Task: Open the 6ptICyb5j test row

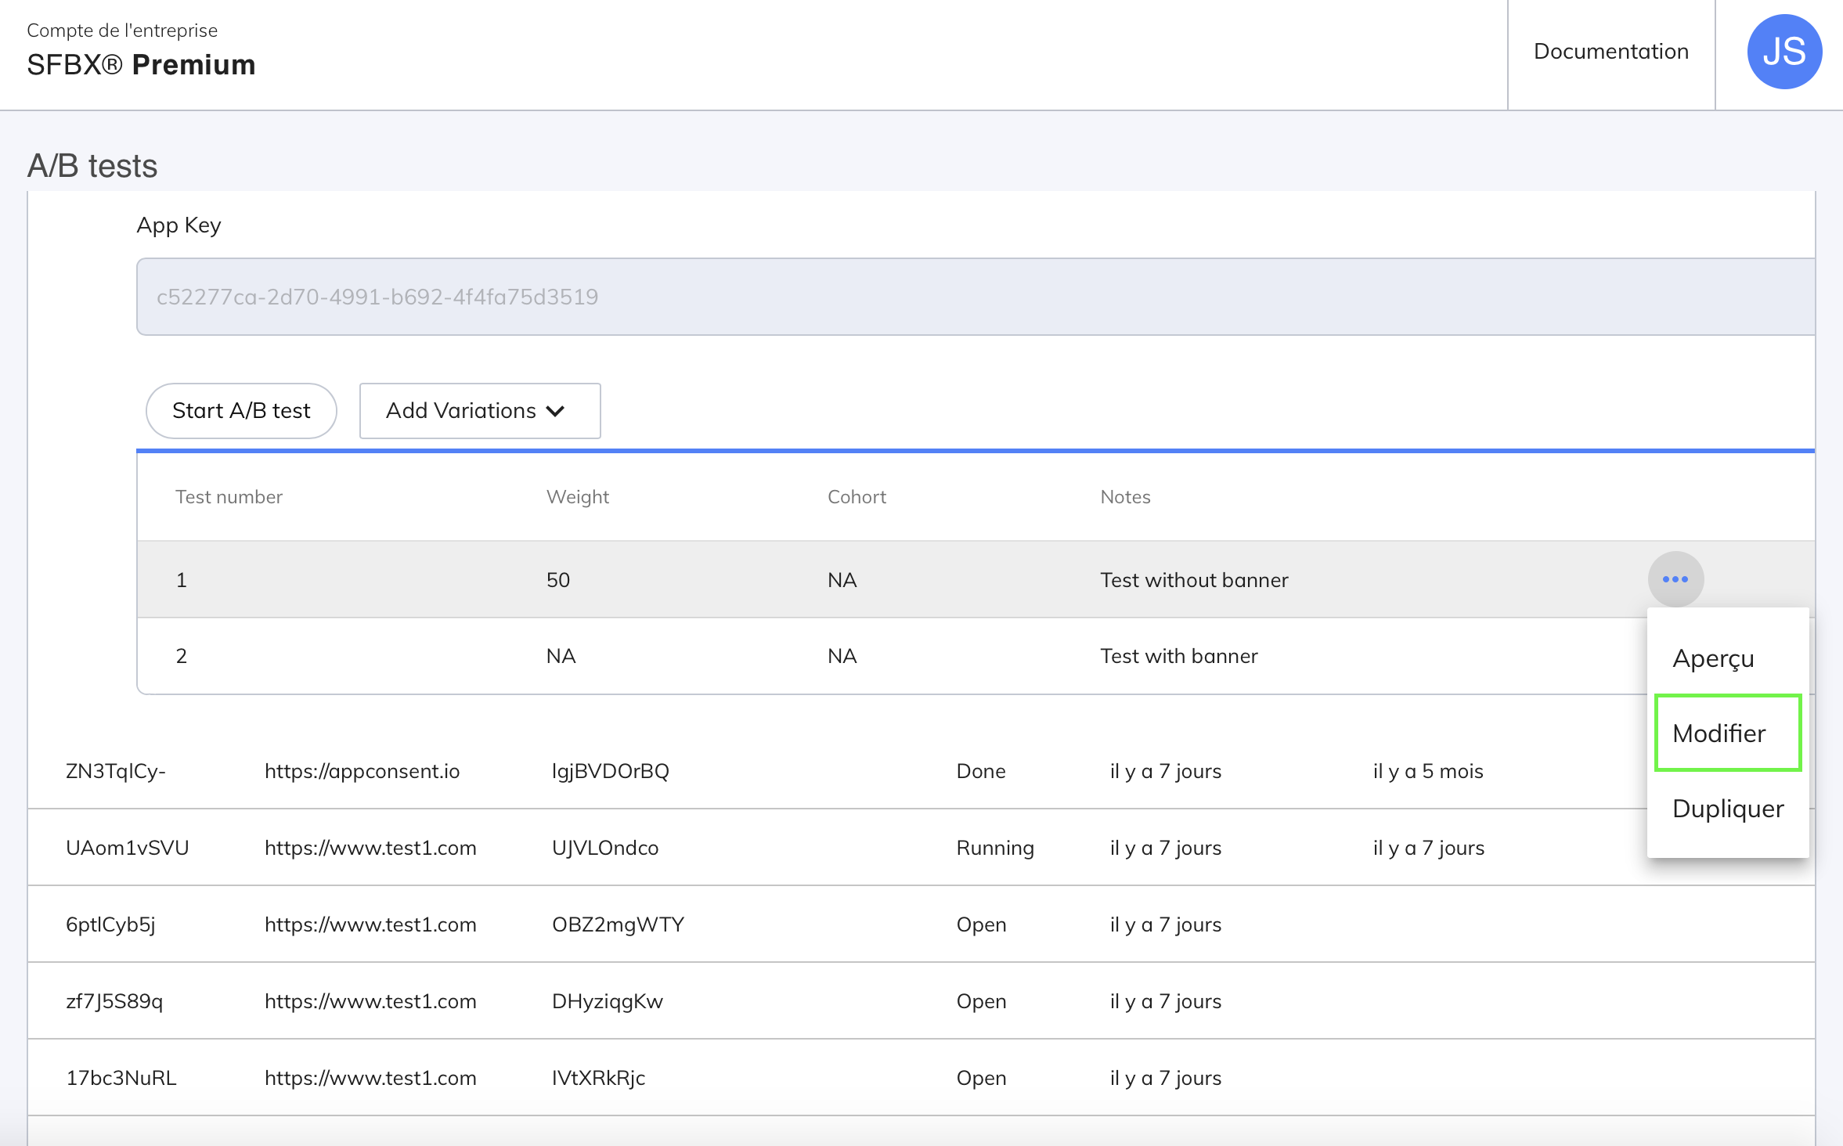Action: 110,924
